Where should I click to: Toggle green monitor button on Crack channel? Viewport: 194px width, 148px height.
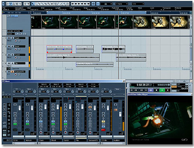tap(41, 124)
